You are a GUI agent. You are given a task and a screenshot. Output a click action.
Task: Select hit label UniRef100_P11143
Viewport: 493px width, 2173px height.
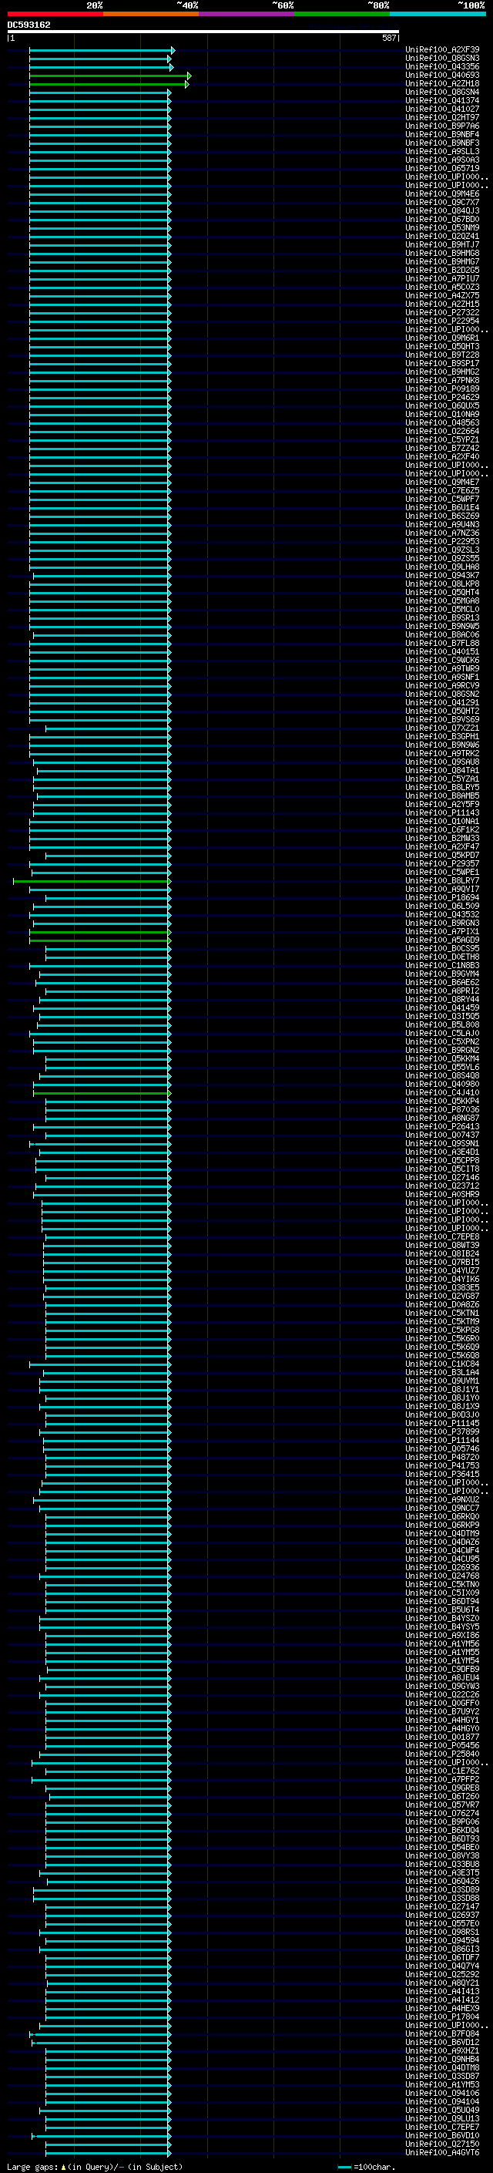click(442, 812)
